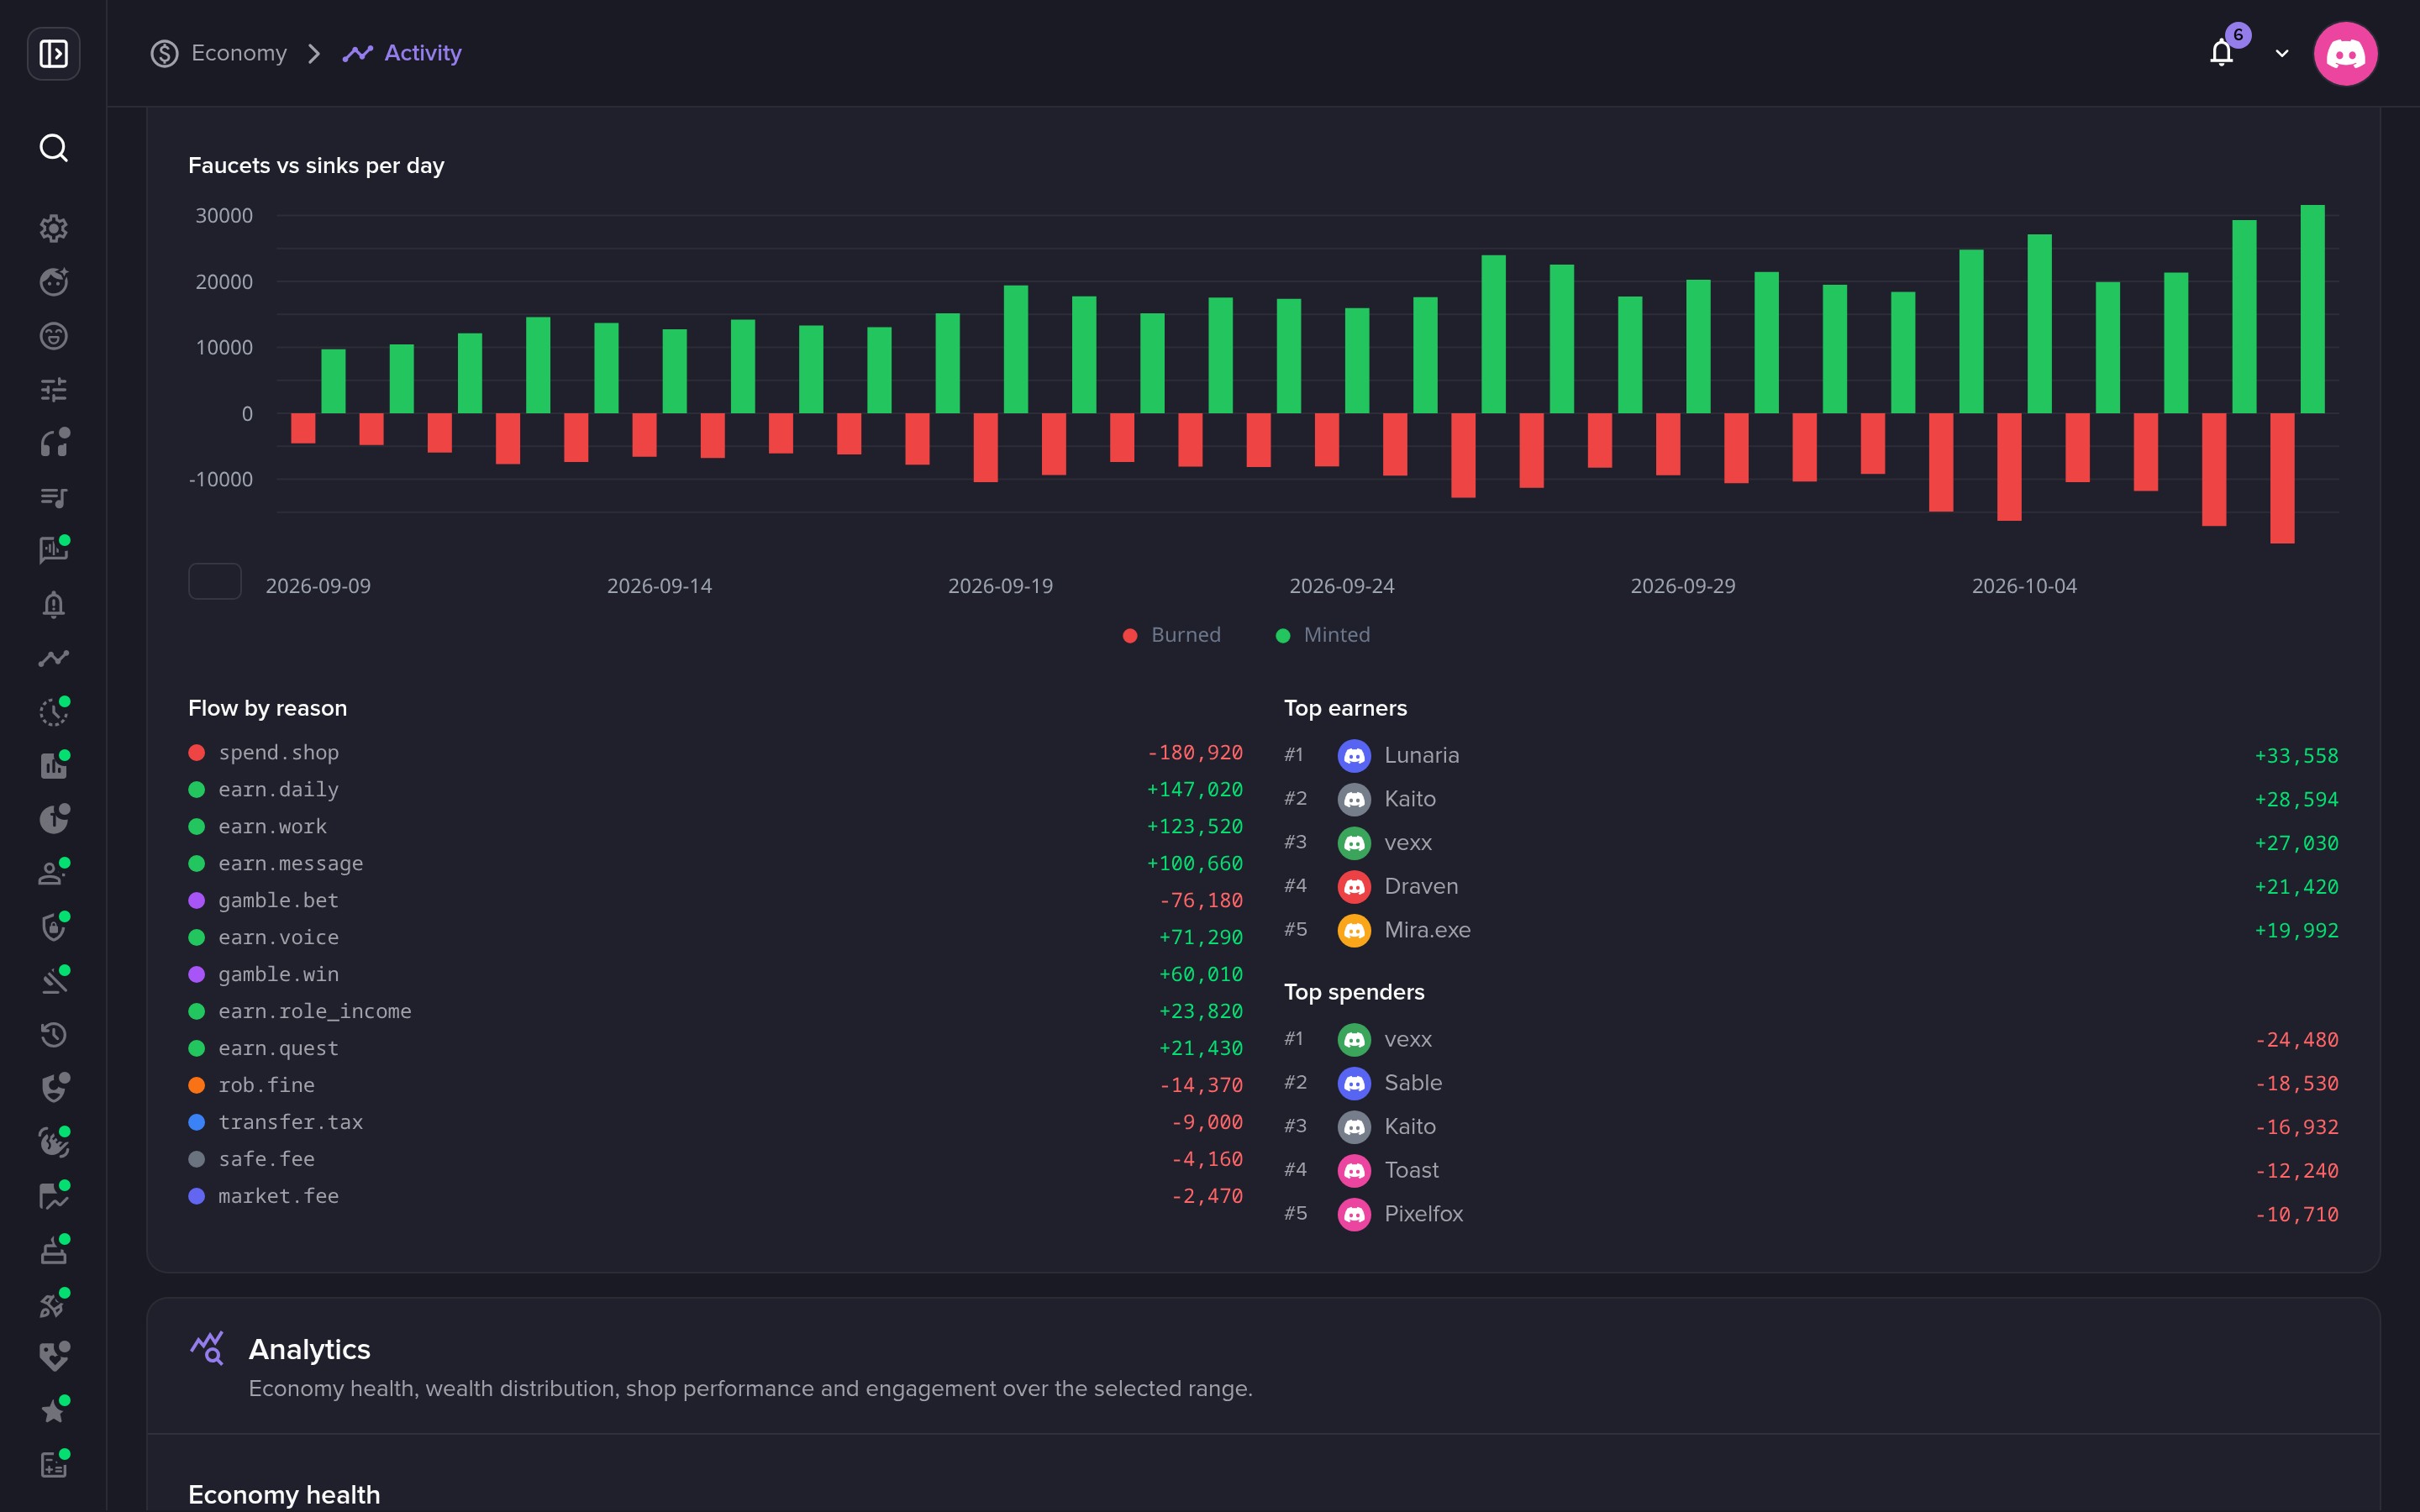Open the history clock sidebar icon

tap(53, 1035)
